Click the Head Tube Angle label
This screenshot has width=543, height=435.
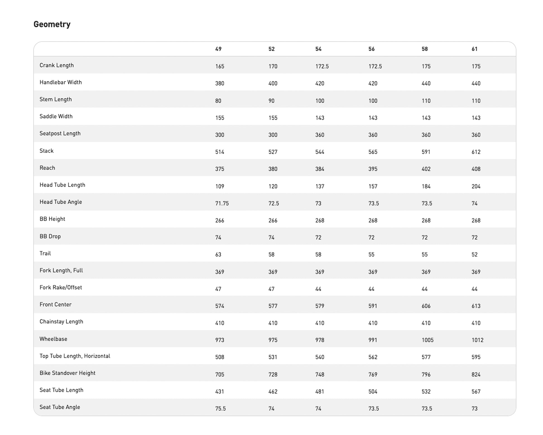point(61,202)
